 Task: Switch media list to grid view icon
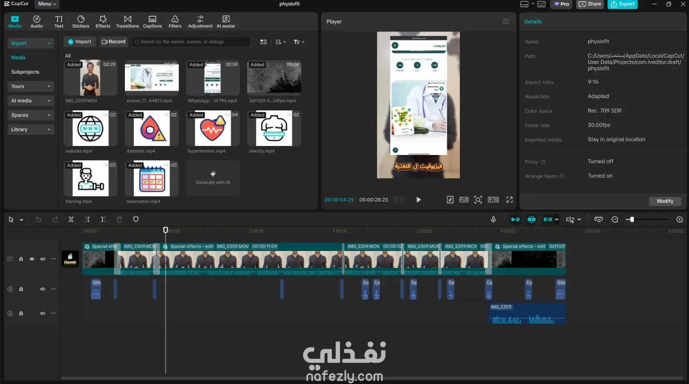(264, 42)
